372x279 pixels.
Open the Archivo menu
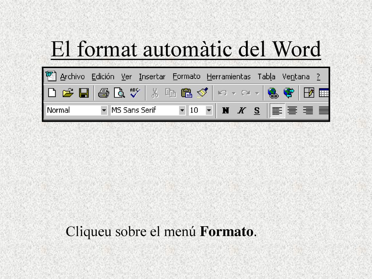pos(72,77)
